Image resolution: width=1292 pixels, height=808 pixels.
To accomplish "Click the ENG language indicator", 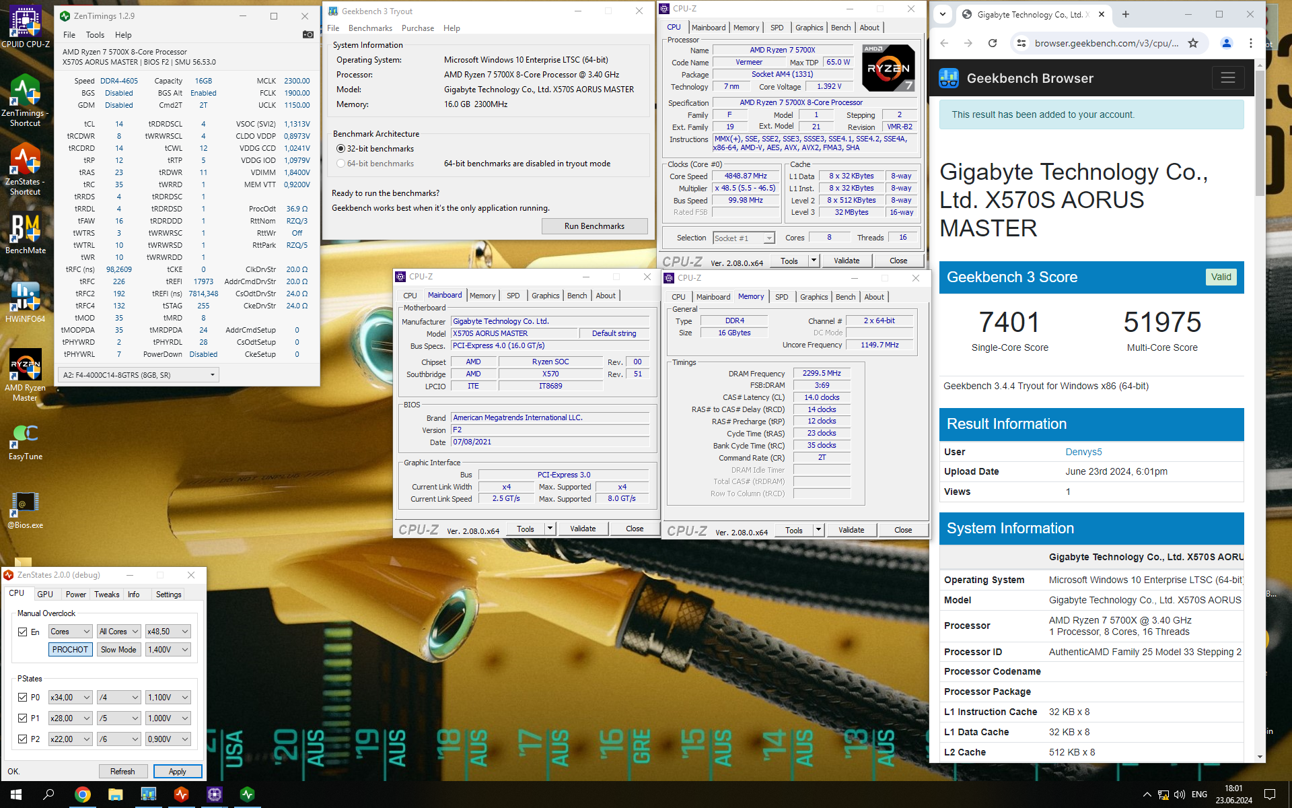I will click(x=1199, y=795).
